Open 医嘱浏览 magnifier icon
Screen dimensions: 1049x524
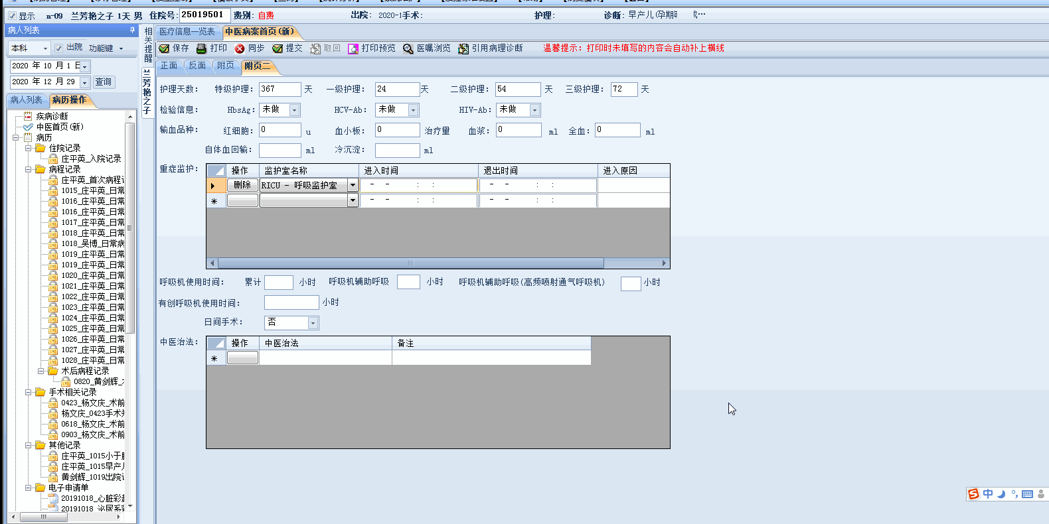[408, 48]
